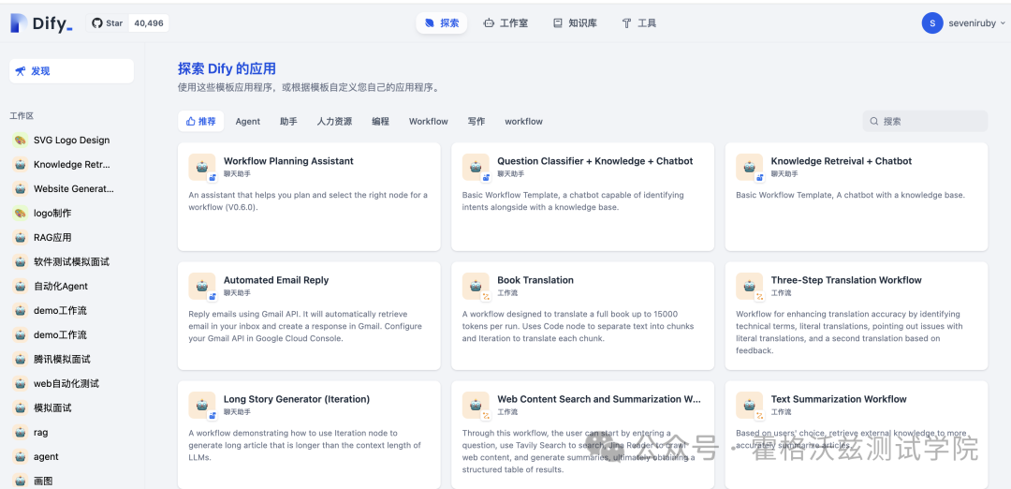Click the 40,496 star count
The width and height of the screenshot is (1011, 489).
[x=149, y=23]
